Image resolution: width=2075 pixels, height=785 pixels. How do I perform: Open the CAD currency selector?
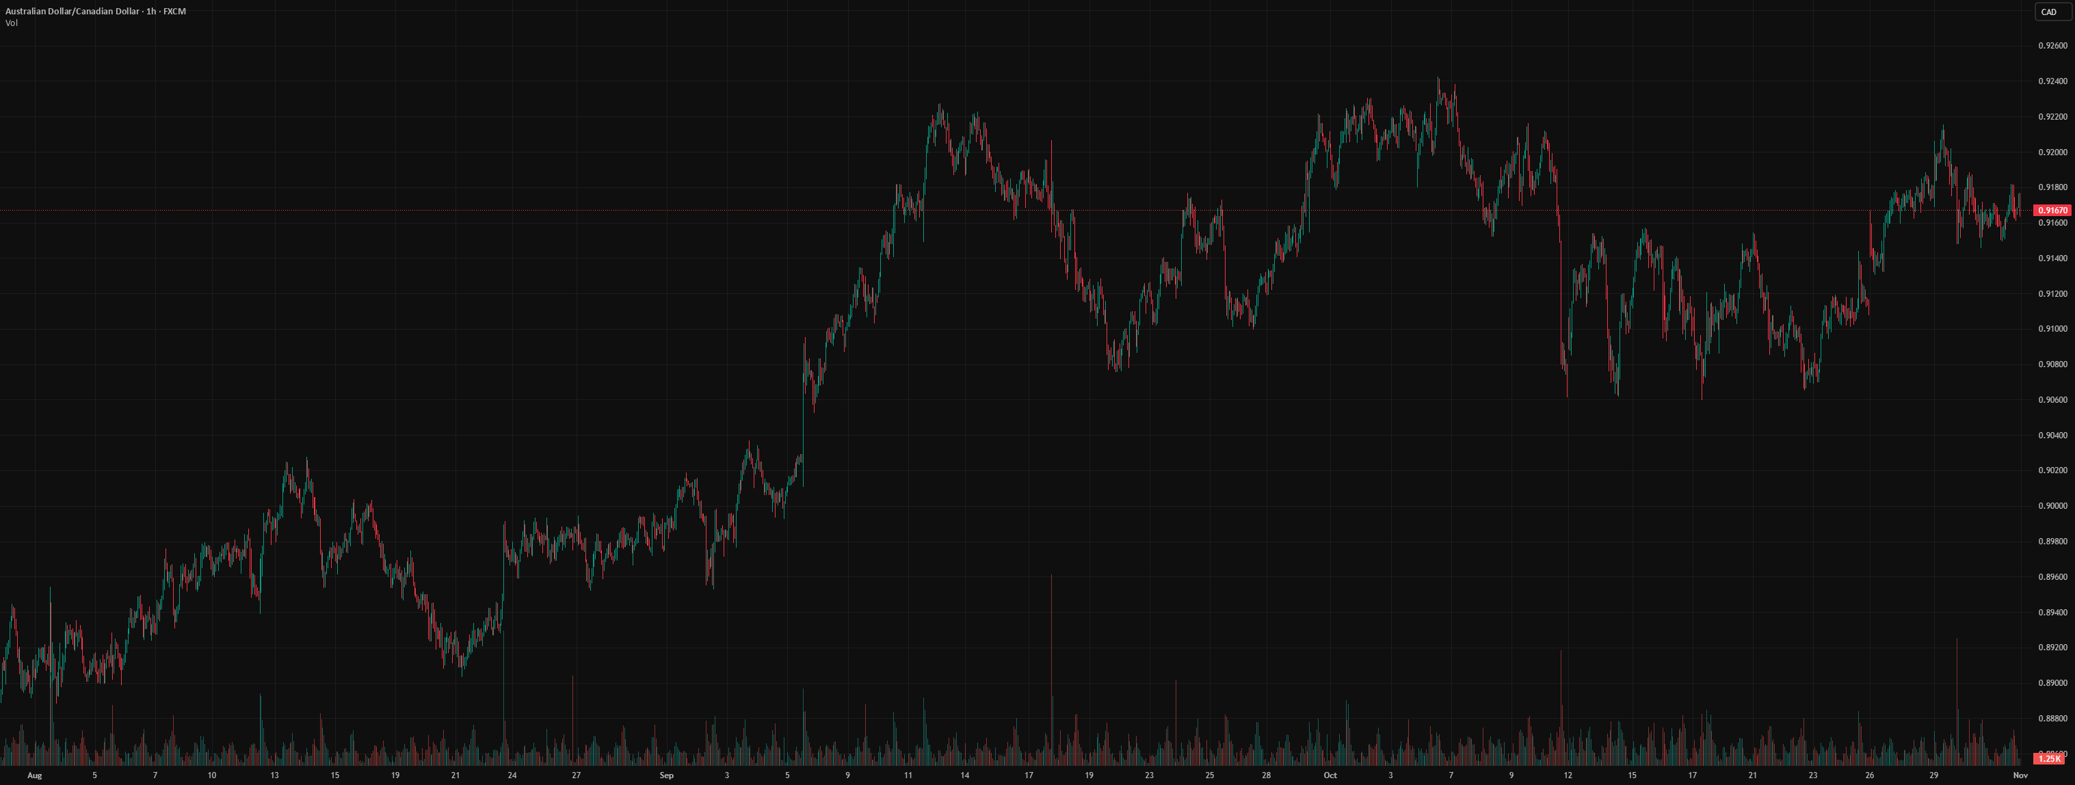pyautogui.click(x=2052, y=11)
